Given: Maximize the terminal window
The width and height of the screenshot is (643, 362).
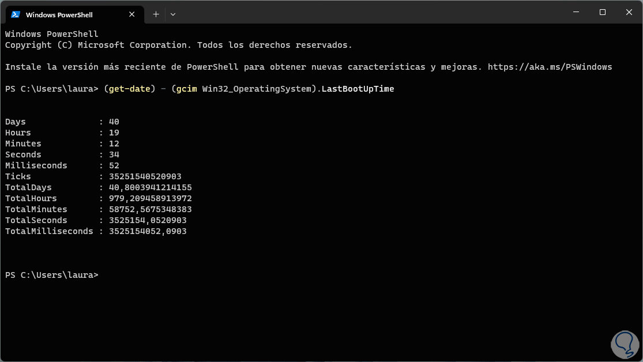Looking at the screenshot, I should pyautogui.click(x=602, y=12).
